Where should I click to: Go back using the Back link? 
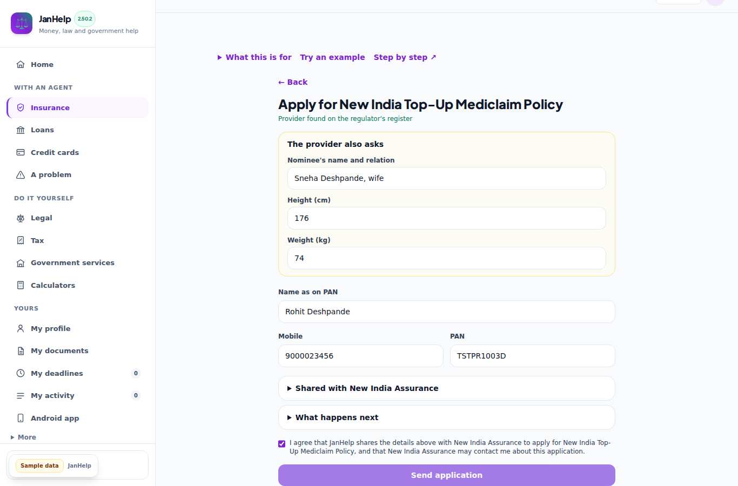(x=293, y=82)
